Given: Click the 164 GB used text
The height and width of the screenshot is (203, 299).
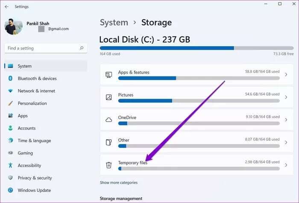Looking at the screenshot, I should tap(110, 54).
